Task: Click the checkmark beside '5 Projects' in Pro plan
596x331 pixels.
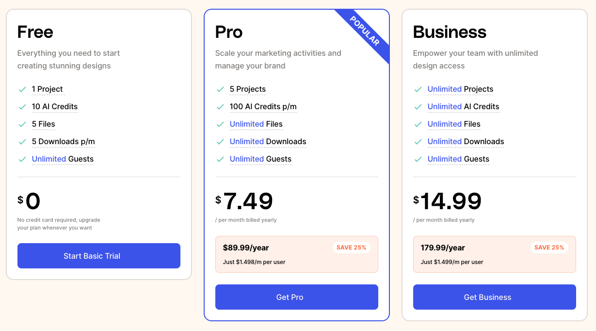Action: click(x=220, y=89)
